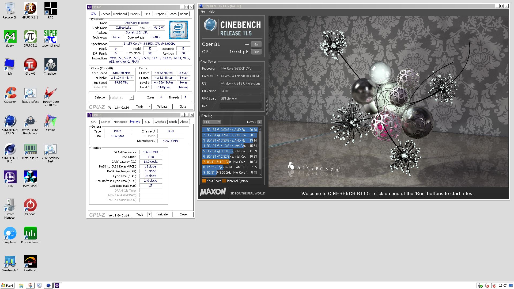This screenshot has width=514, height=289.
Task: Click the Action Center flag tray icon
Action: (x=493, y=286)
